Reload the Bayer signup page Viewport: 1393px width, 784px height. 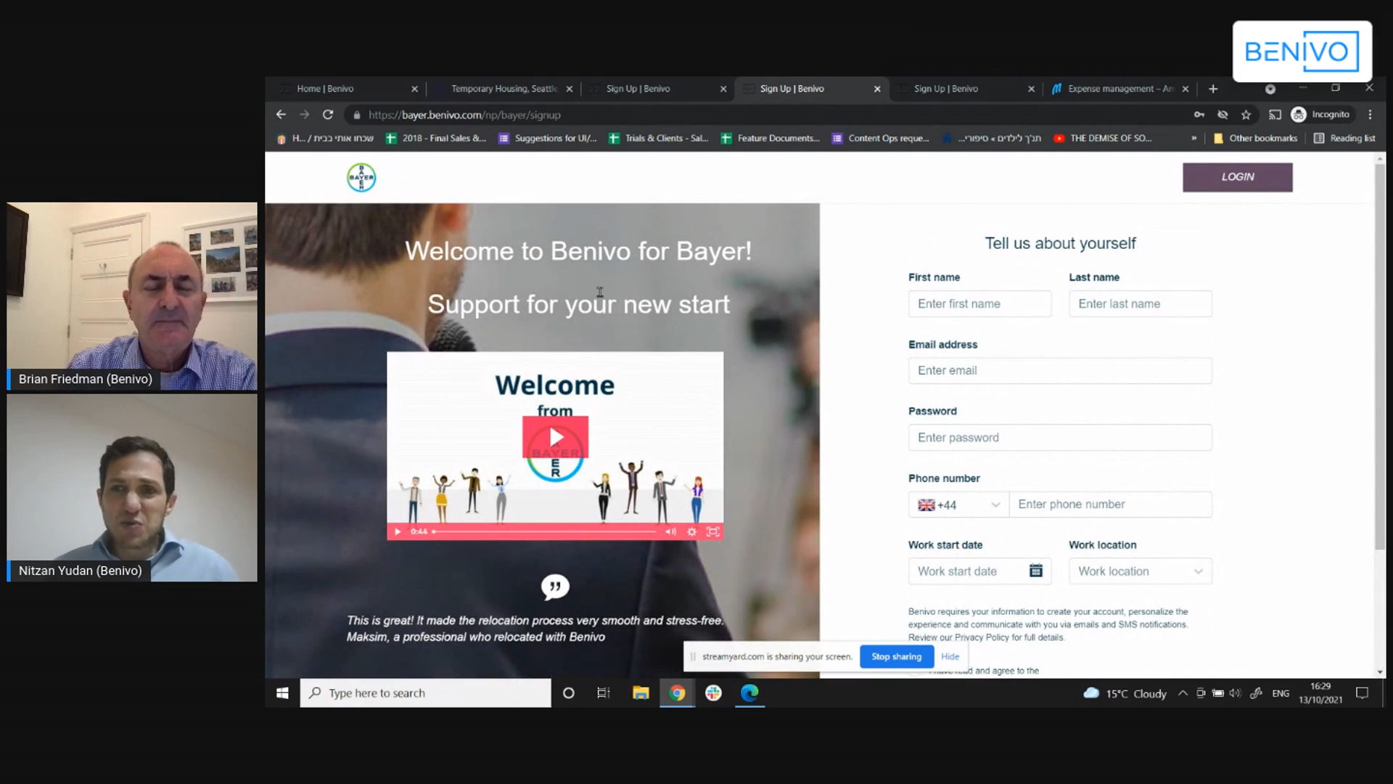pyautogui.click(x=328, y=115)
